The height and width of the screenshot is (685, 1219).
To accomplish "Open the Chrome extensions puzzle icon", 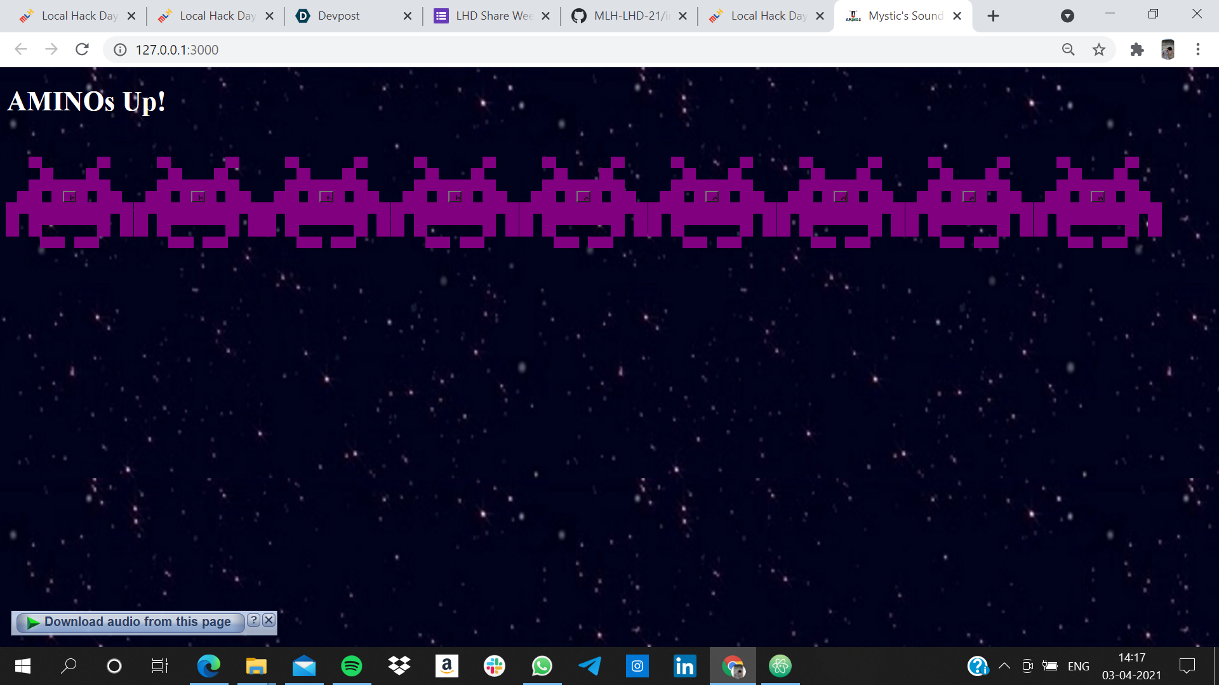I will [x=1136, y=49].
